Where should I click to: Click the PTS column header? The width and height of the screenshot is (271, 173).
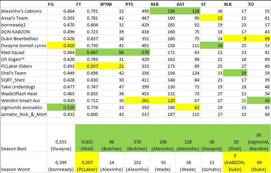pos(137,4)
